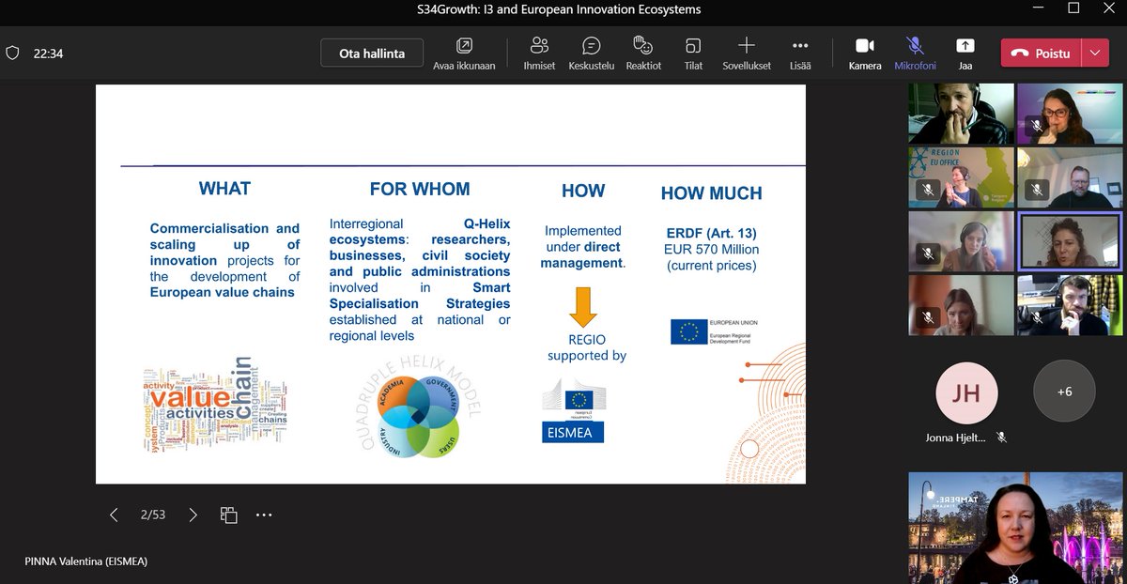
Task: Expand the Poistu dropdown arrow
Action: [1095, 54]
